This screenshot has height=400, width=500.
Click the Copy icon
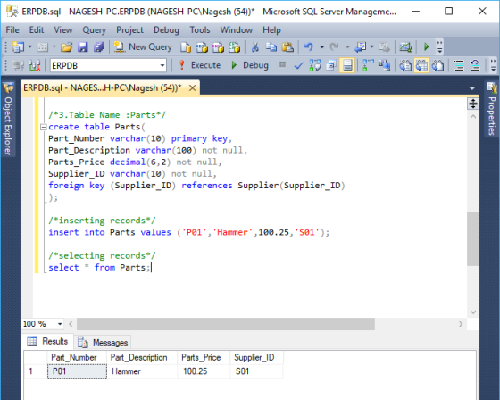[271, 47]
